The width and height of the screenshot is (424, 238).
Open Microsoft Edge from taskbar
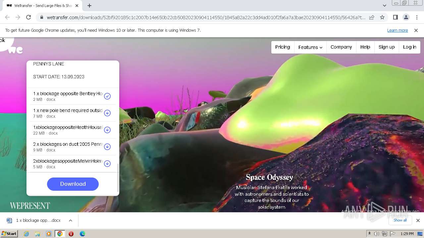click(x=82, y=234)
